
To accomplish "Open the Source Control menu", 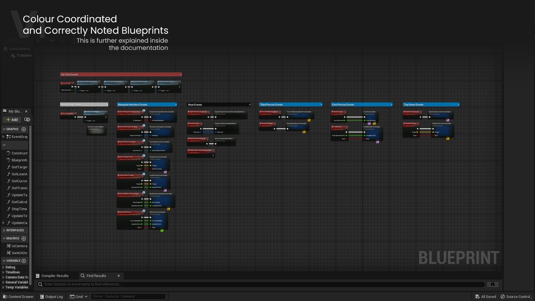I will pos(517,297).
